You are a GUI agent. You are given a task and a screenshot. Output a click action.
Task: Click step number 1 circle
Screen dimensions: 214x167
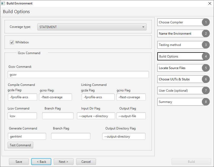pos(206,22)
